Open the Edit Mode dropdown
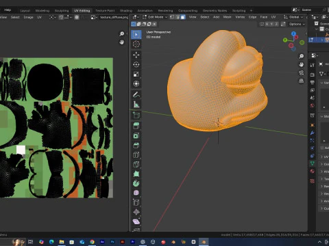329x246 pixels. pos(155,17)
